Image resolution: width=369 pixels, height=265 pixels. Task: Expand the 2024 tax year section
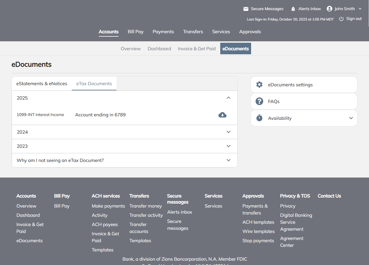(229, 132)
